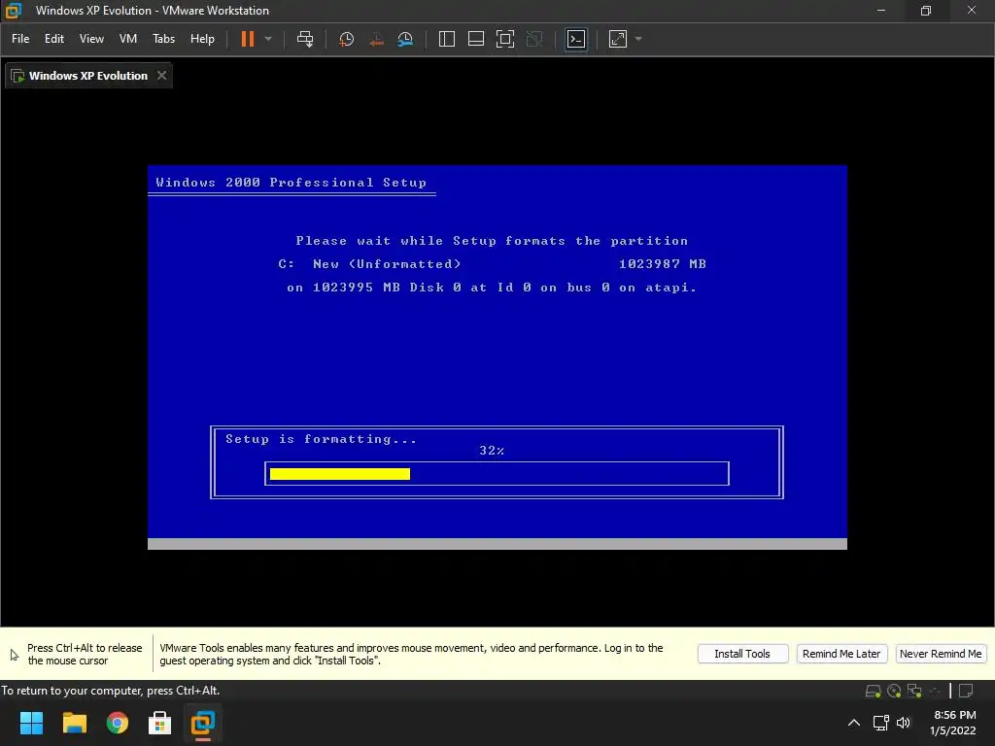Click the 32% progress text
Image resolution: width=995 pixels, height=746 pixels.
pos(492,451)
